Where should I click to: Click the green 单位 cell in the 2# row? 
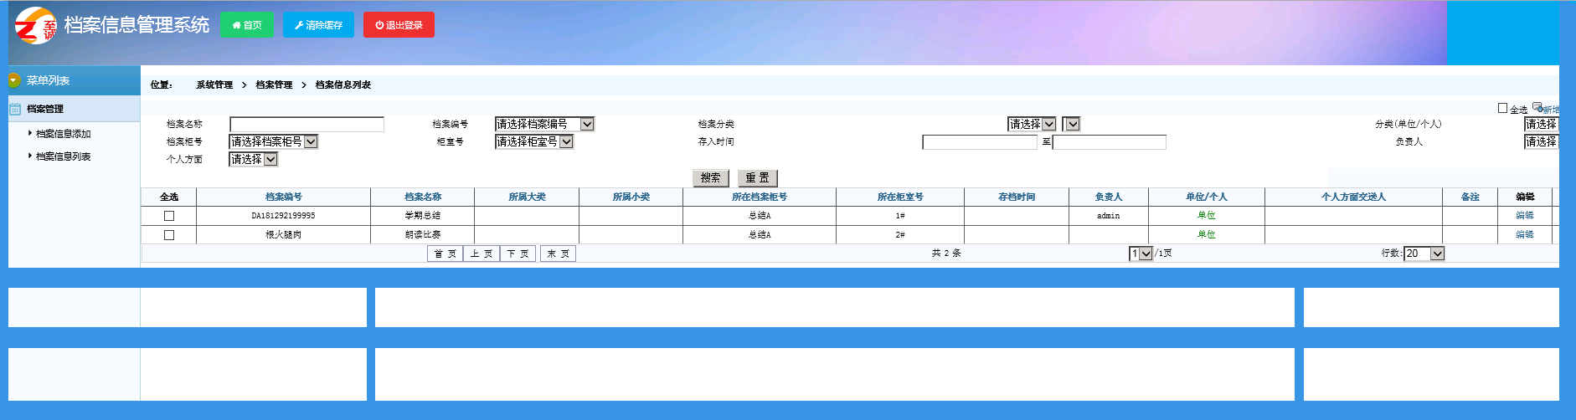(1207, 235)
